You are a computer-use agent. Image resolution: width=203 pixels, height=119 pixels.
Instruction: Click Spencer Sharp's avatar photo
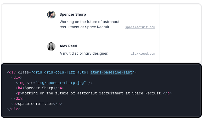pos(51,15)
